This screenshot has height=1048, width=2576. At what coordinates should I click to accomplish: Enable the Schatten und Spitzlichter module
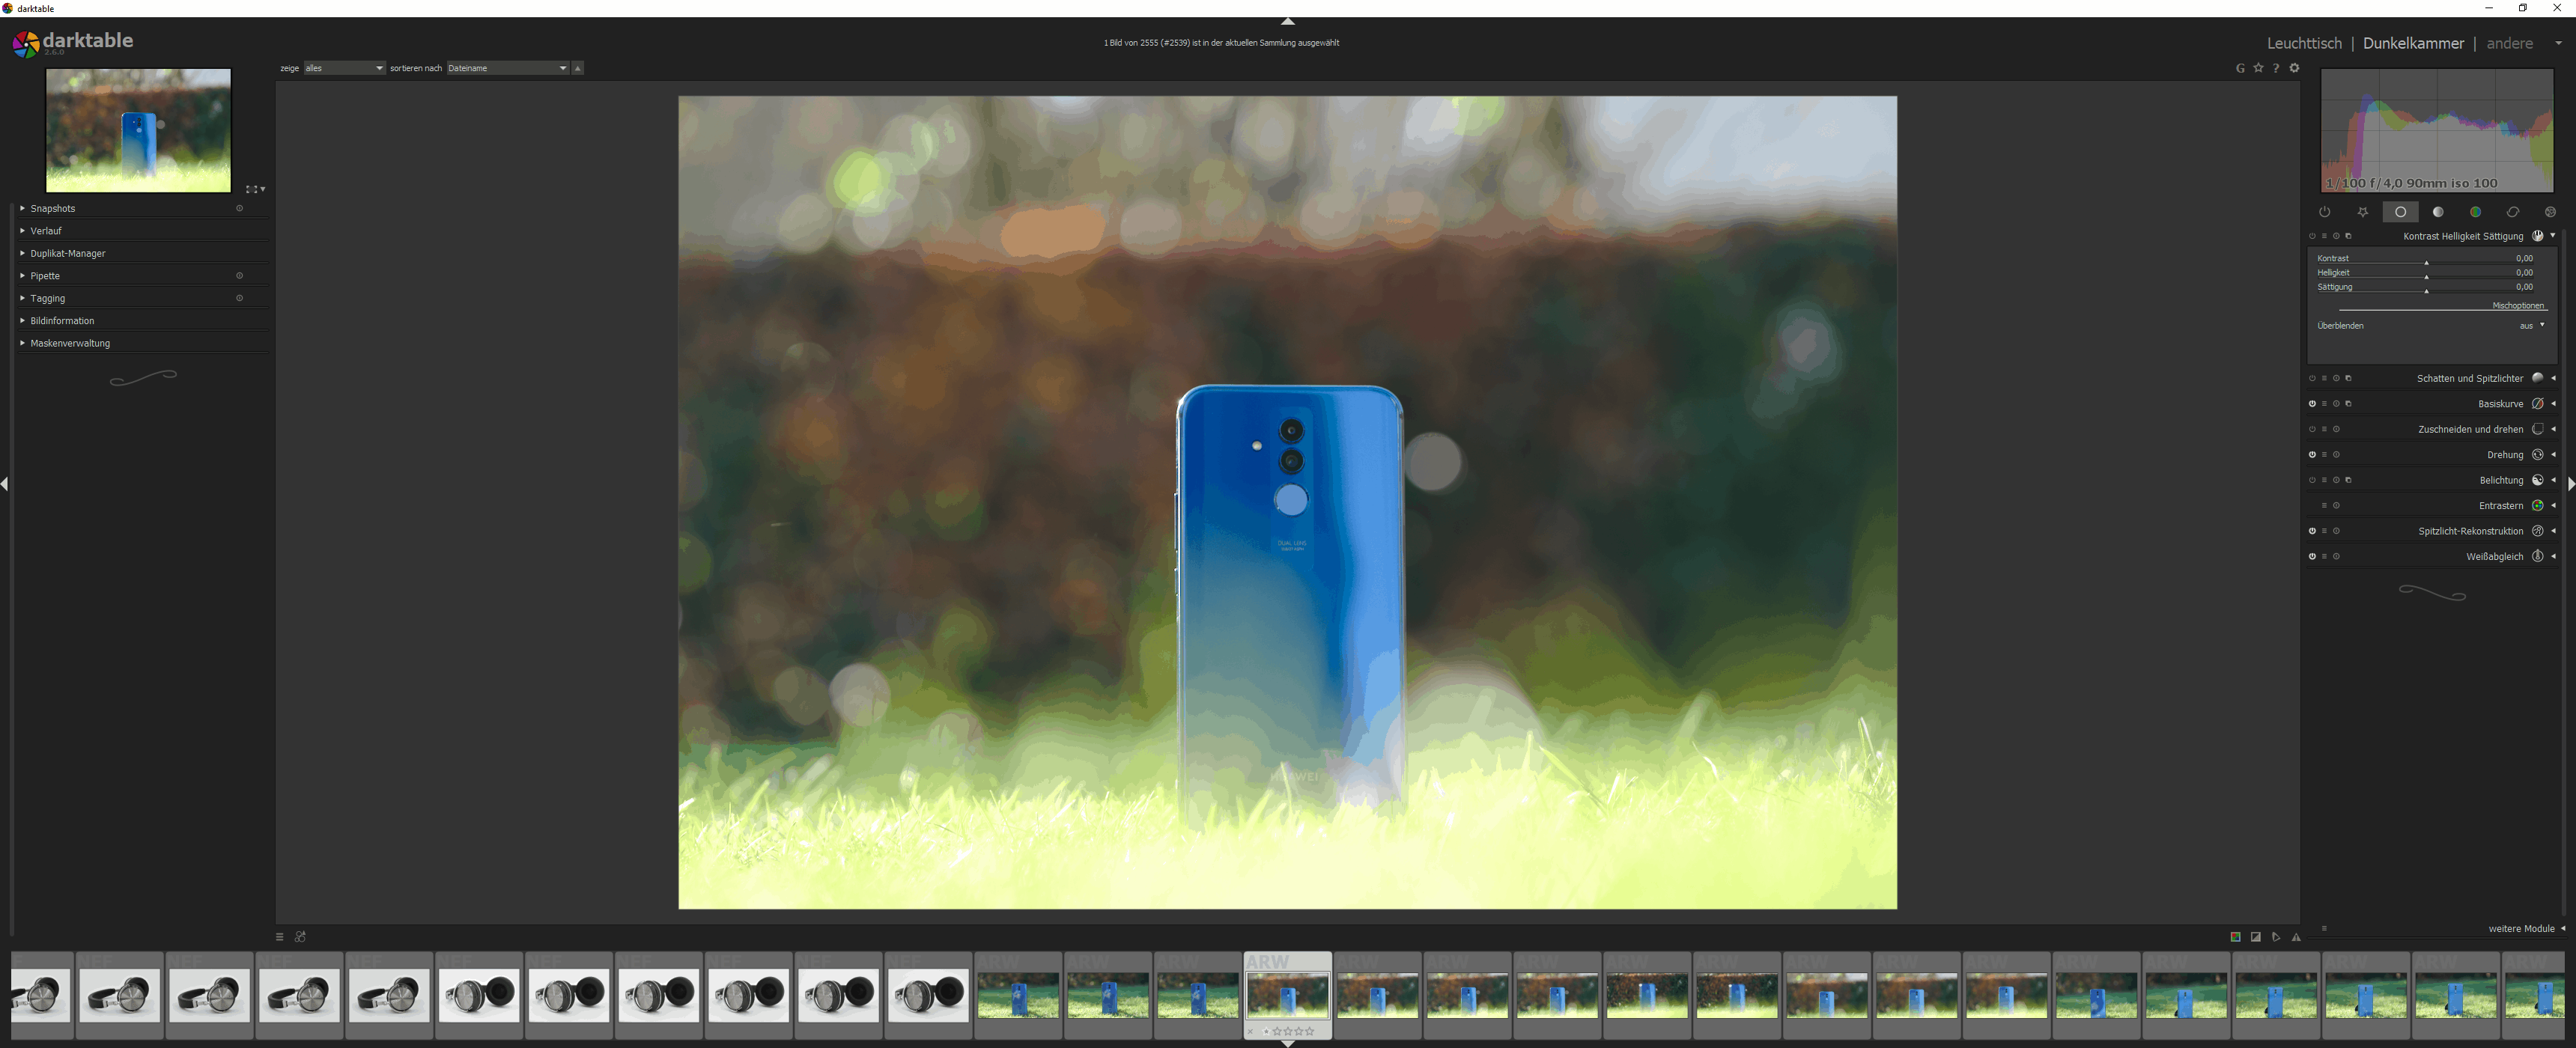click(x=2312, y=378)
